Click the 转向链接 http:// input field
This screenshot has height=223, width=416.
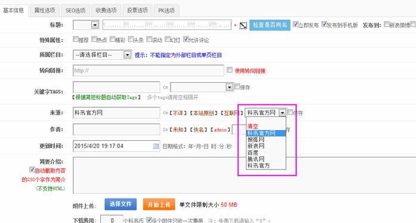click(x=148, y=70)
